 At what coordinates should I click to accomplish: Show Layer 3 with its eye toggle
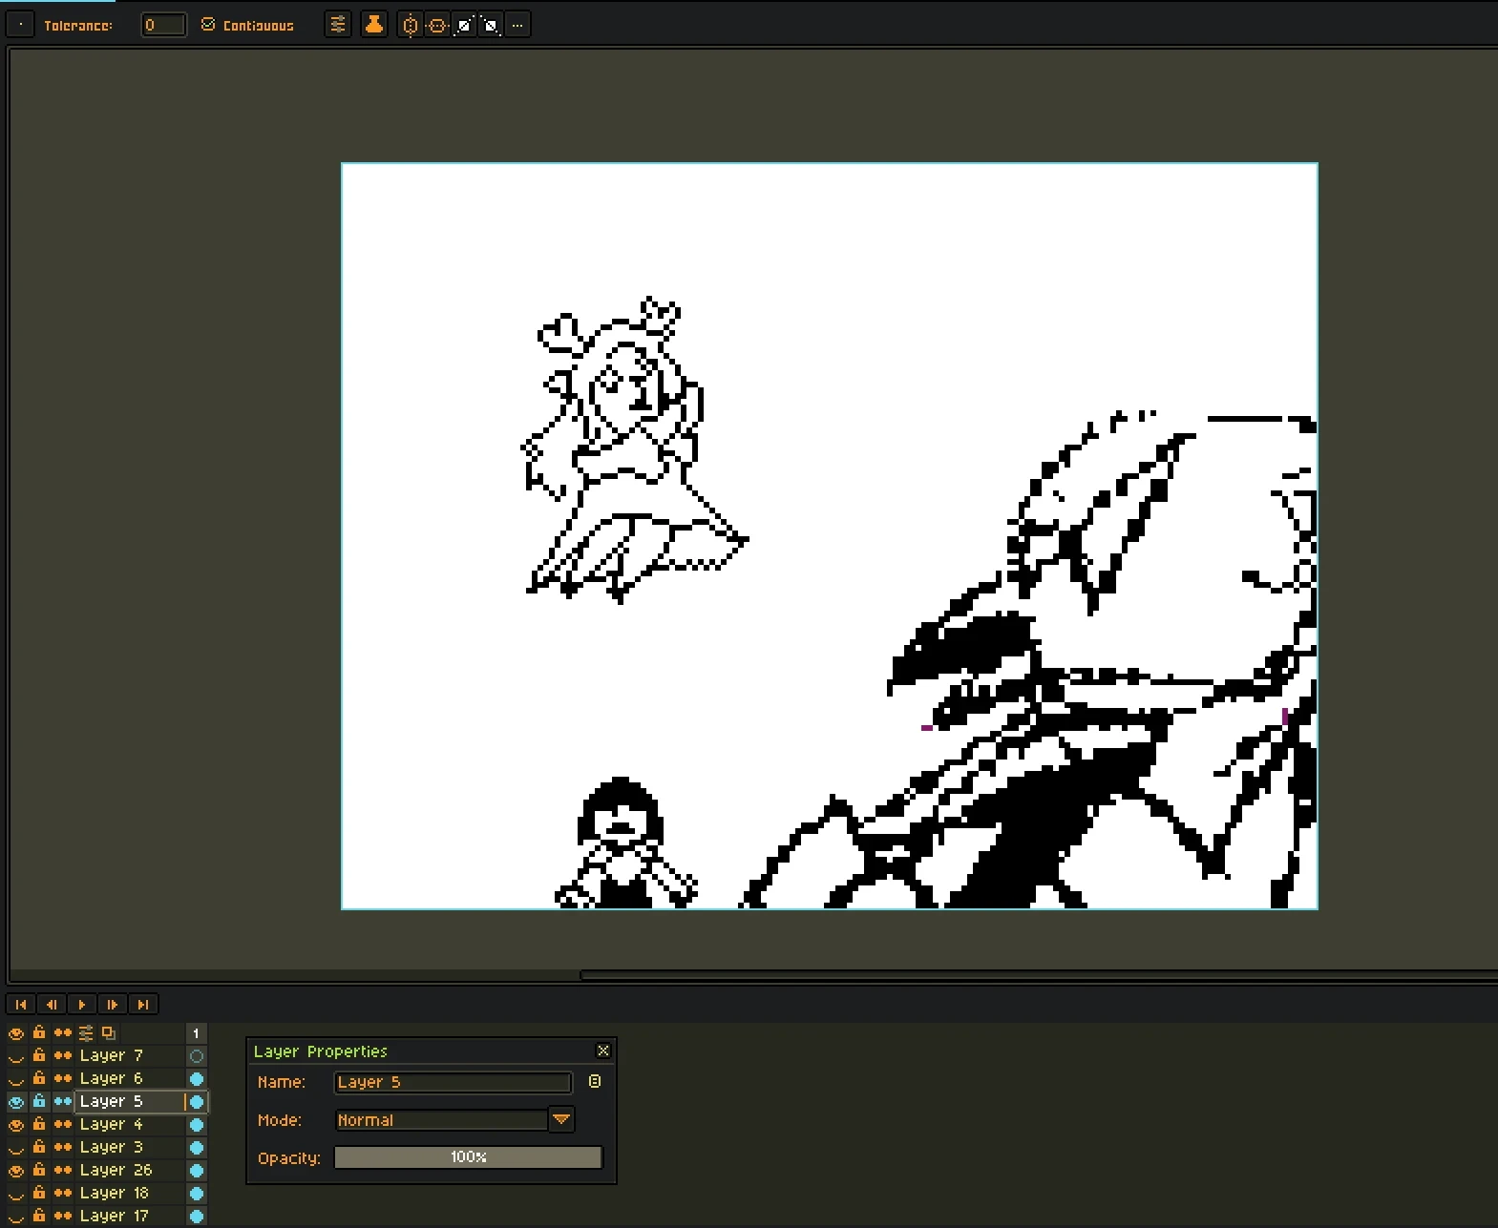point(16,1147)
